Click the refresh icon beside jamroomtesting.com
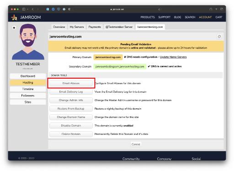The width and height of the screenshot is (234, 171). point(219,37)
